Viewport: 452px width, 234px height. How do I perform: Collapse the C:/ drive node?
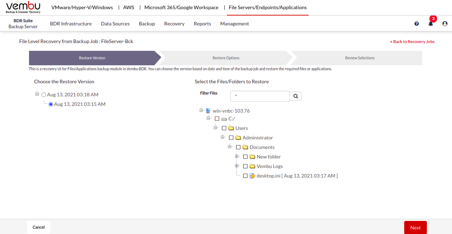tap(208, 118)
